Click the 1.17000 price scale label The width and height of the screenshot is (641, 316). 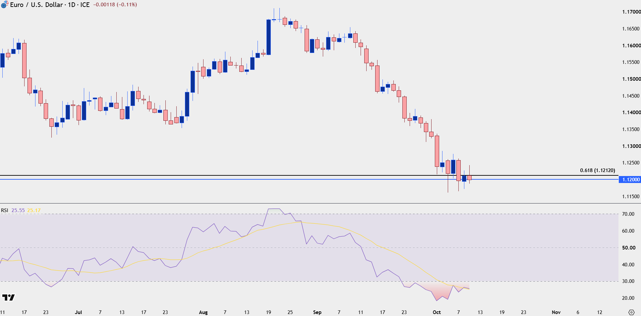click(631, 12)
